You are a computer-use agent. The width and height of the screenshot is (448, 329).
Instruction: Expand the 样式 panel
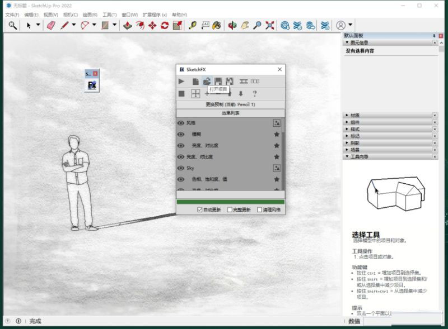click(347, 129)
